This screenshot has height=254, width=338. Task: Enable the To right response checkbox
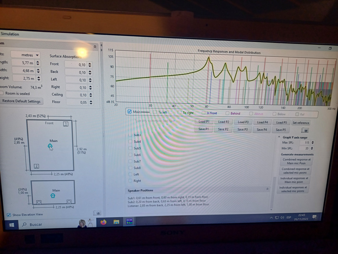point(179,112)
